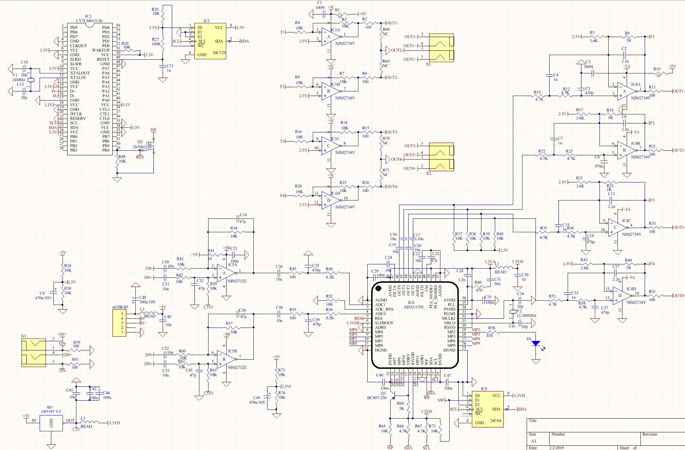Select the R58 470 resistor
685x450 pixels.
(x=492, y=332)
